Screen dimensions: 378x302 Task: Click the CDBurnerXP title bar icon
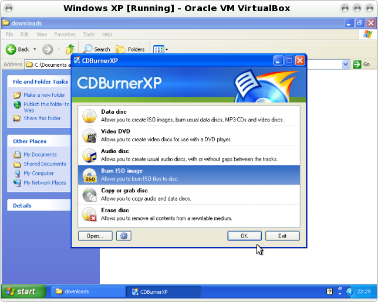point(77,60)
